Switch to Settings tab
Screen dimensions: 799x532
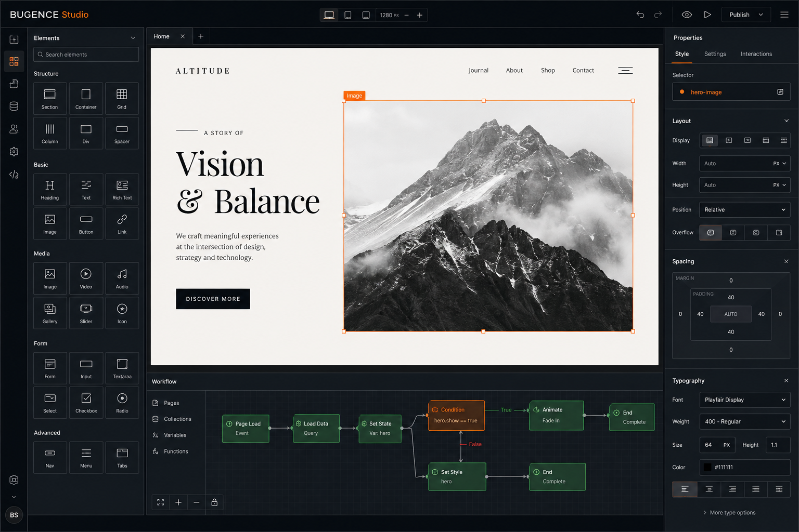pyautogui.click(x=715, y=54)
